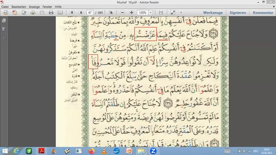Open the Anzeige menu
The width and height of the screenshot is (276, 155).
(34, 7)
